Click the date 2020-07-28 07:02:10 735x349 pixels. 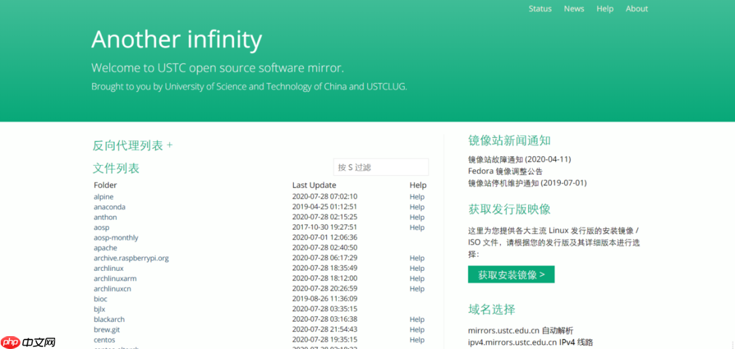click(x=325, y=197)
